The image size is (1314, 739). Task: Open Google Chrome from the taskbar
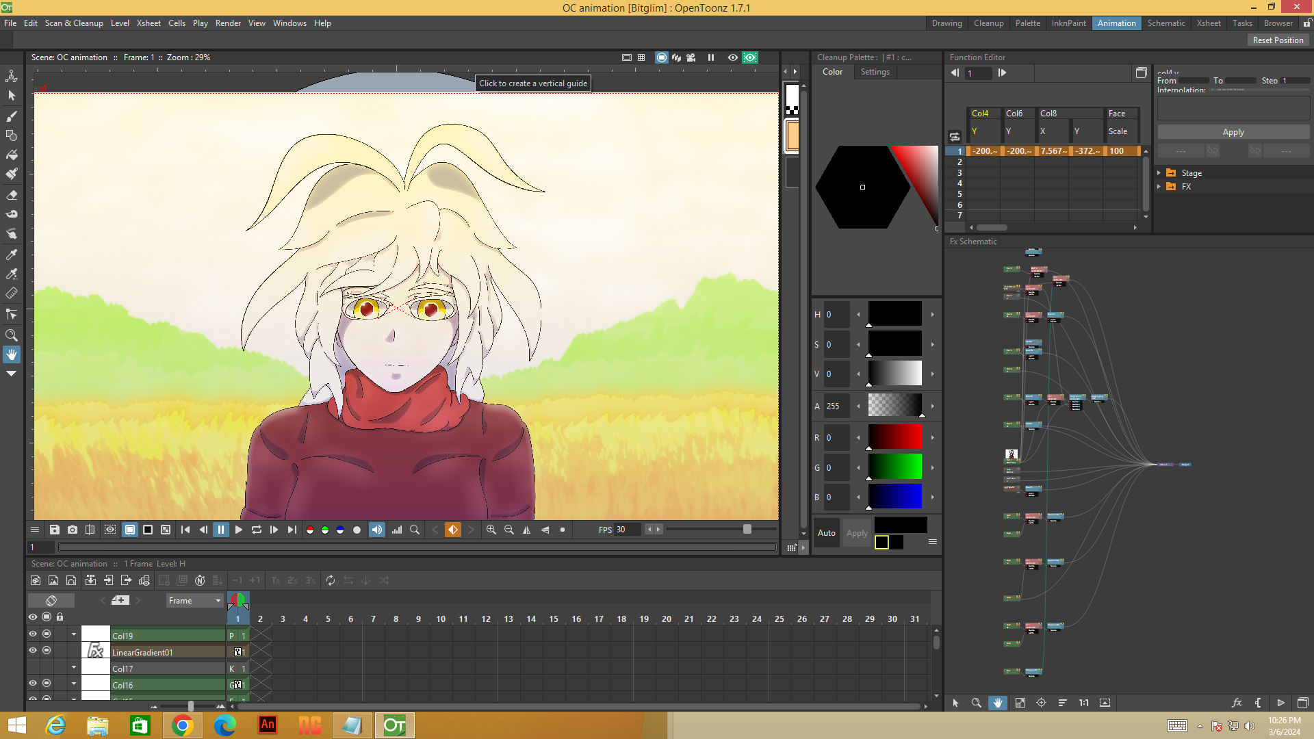(183, 725)
